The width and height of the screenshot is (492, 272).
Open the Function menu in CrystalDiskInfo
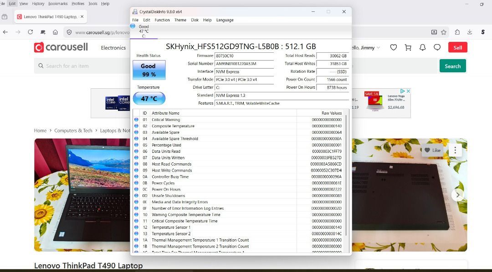pos(162,20)
